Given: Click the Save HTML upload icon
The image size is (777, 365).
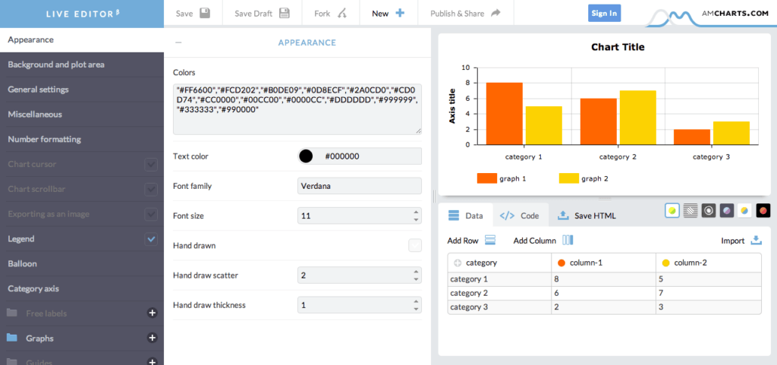Looking at the screenshot, I should coord(563,216).
